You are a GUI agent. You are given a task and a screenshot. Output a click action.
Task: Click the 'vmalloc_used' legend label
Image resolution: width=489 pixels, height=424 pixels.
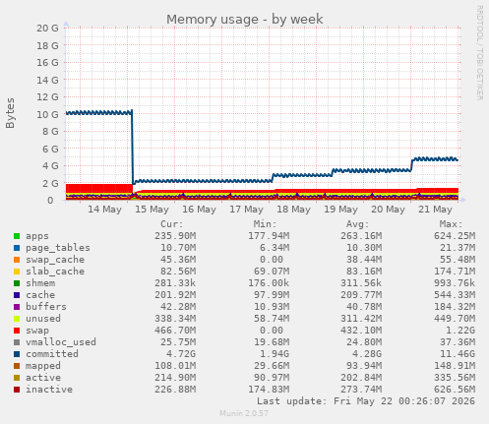click(61, 342)
